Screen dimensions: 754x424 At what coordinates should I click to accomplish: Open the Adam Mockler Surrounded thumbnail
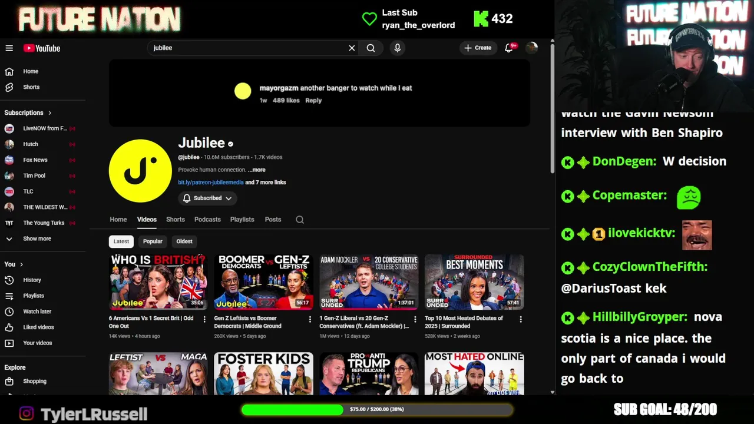click(369, 282)
